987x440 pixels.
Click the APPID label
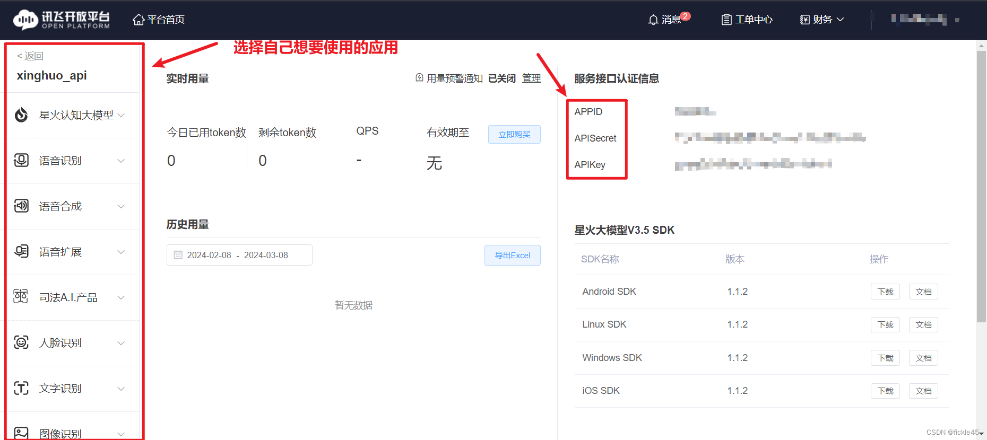588,112
